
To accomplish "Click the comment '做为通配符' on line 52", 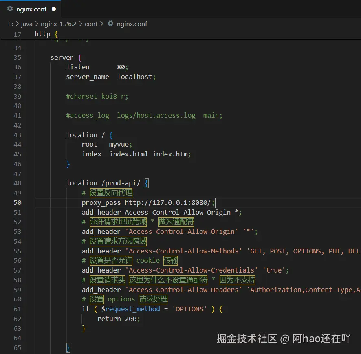I will pos(176,222).
